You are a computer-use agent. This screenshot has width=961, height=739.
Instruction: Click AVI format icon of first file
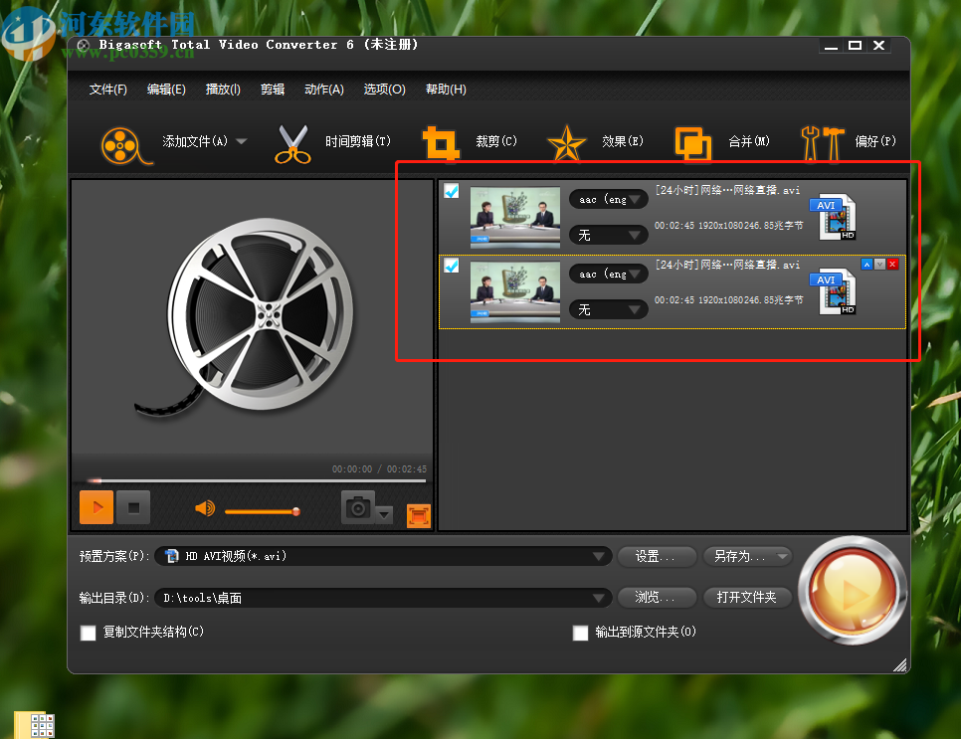click(x=834, y=217)
